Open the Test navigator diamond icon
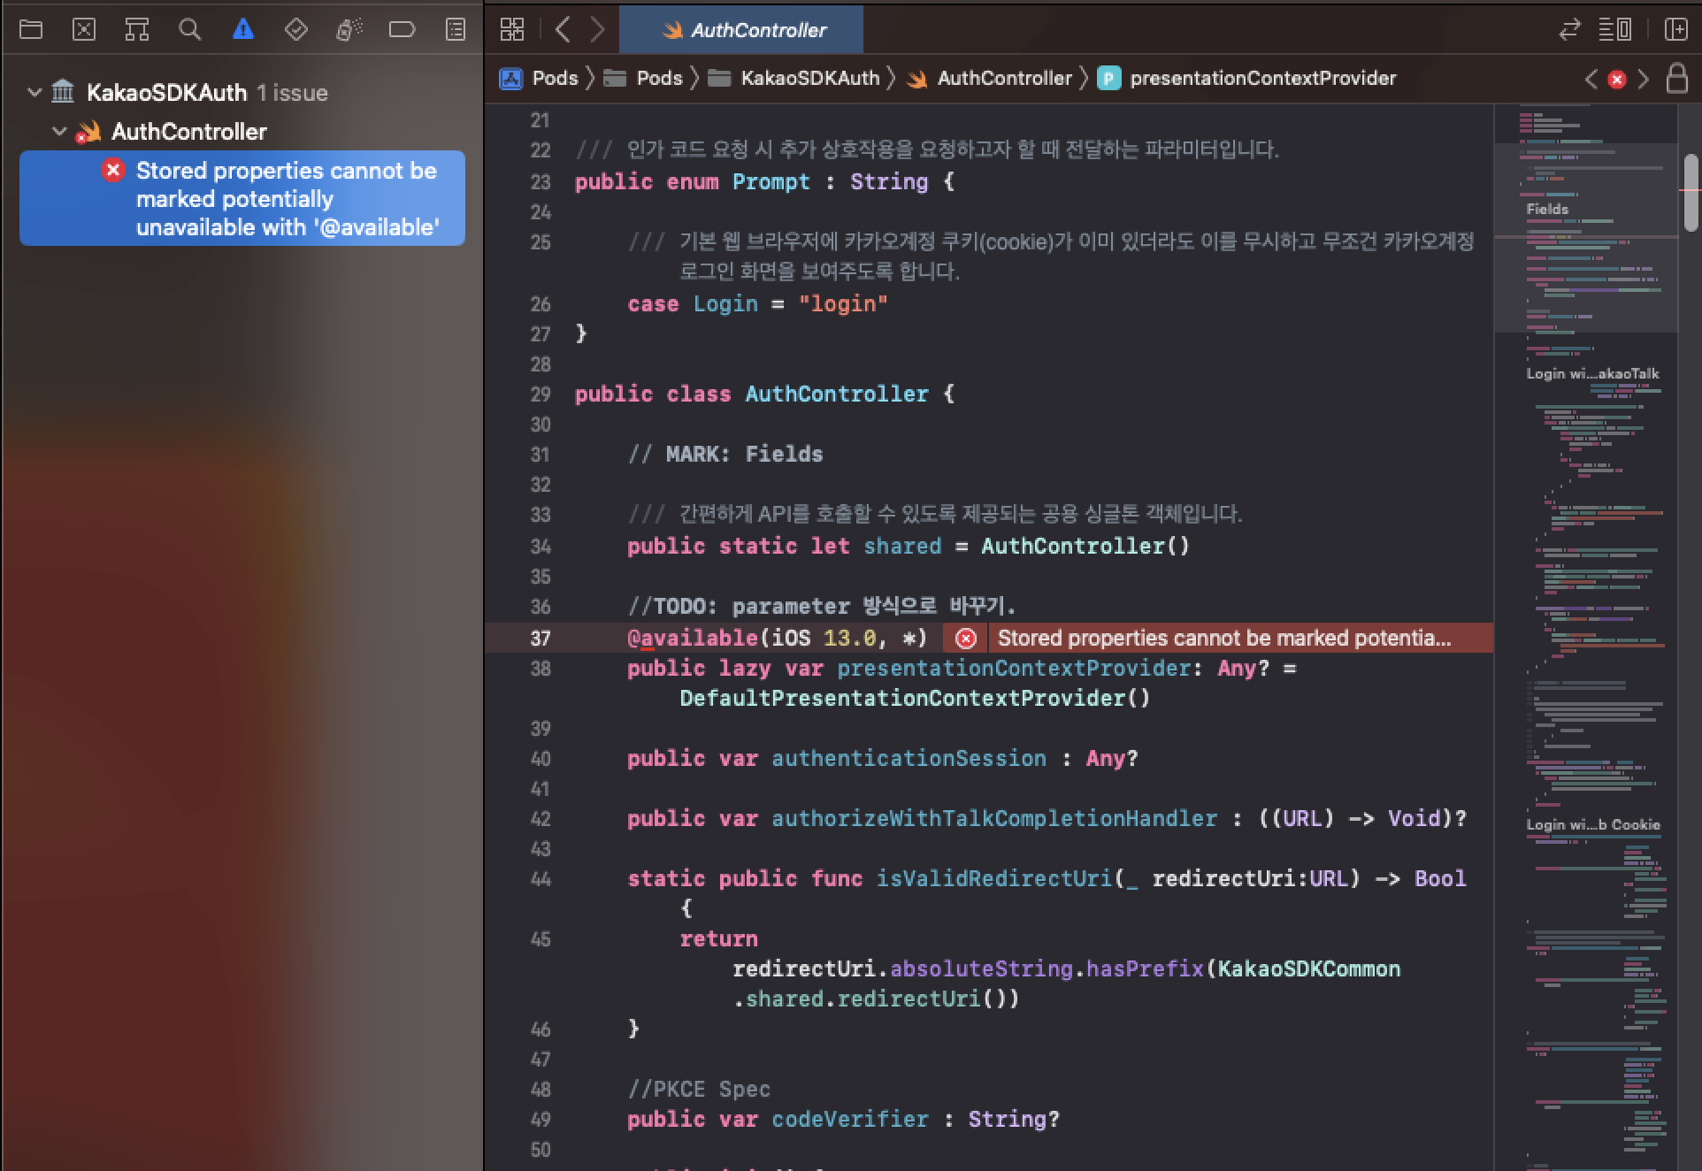Screen dimensions: 1702x1171 coord(296,30)
